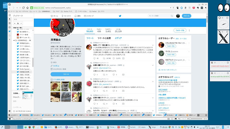The height and width of the screenshot is (129, 230).
Task: Switch to the ツイート profile tab
Action: click(x=90, y=38)
